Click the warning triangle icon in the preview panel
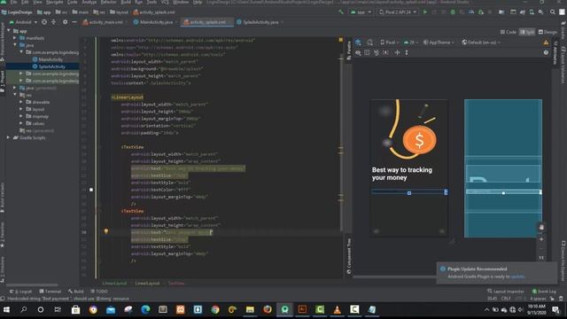567x319 pixels. 546,43
